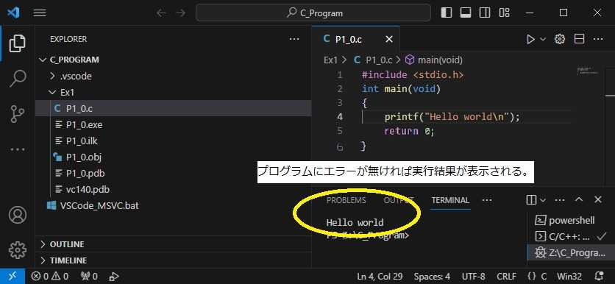Open the Search view in activity bar
Viewport: 615px width, 284px height.
[17, 79]
